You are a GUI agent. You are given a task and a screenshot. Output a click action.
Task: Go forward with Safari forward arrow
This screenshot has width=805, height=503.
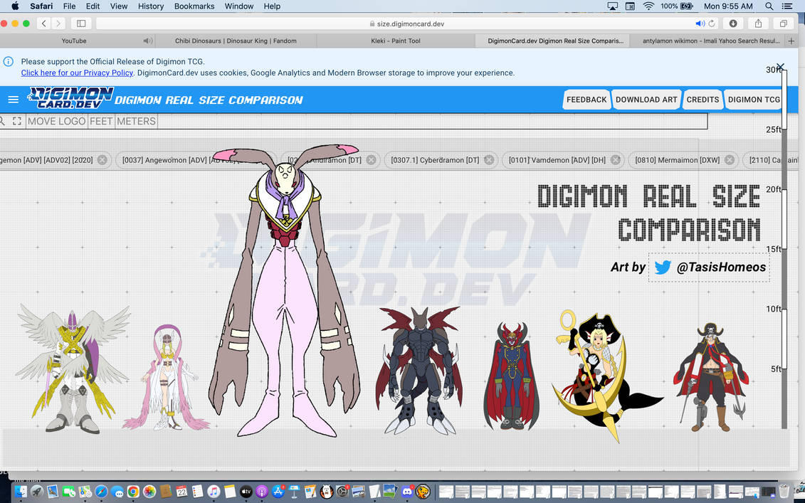point(58,23)
